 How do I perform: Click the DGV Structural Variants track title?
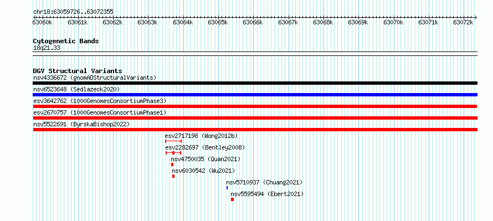point(78,71)
